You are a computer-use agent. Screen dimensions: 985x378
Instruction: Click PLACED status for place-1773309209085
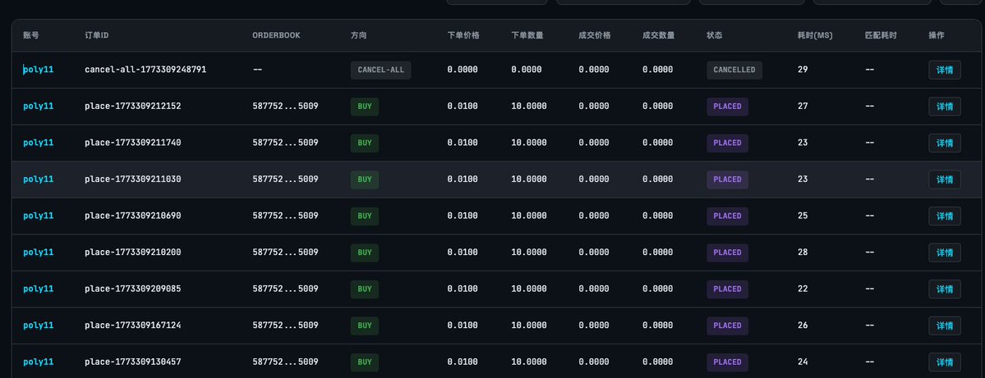coord(727,289)
